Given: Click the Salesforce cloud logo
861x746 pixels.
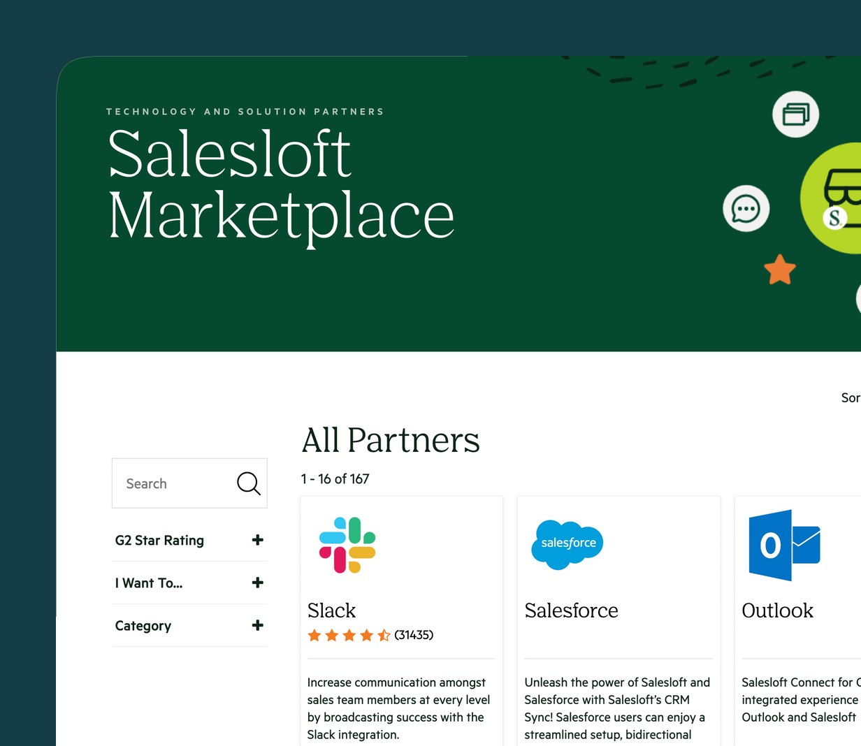Looking at the screenshot, I should [x=567, y=544].
